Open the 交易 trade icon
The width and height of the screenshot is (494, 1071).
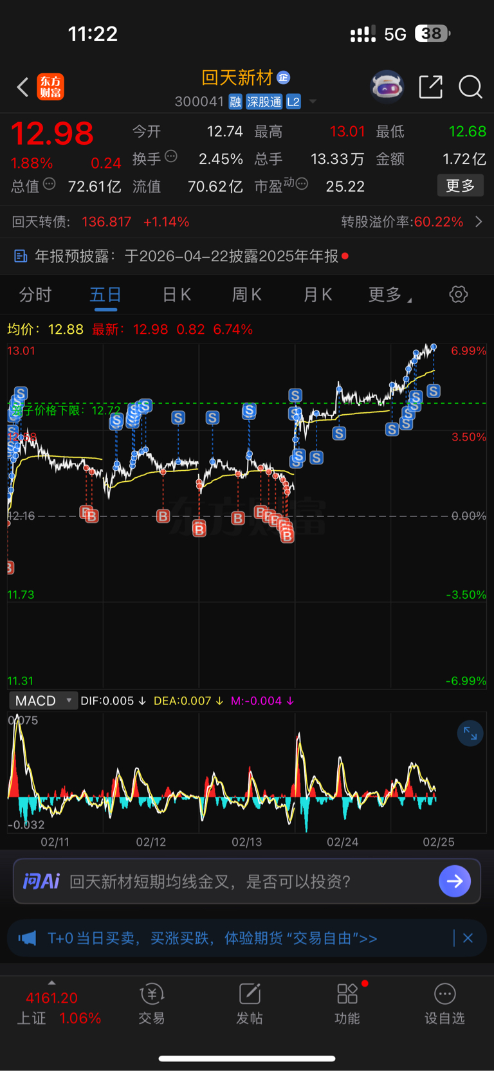point(152,1003)
